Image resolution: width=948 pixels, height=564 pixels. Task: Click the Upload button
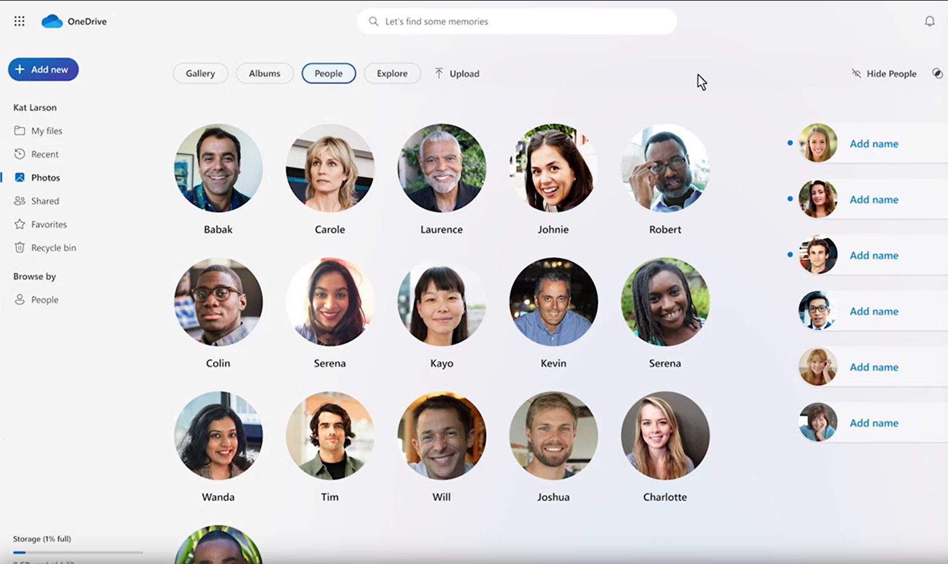tap(457, 74)
